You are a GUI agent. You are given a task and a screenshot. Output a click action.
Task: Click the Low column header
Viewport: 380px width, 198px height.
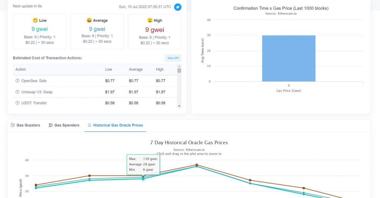109,69
